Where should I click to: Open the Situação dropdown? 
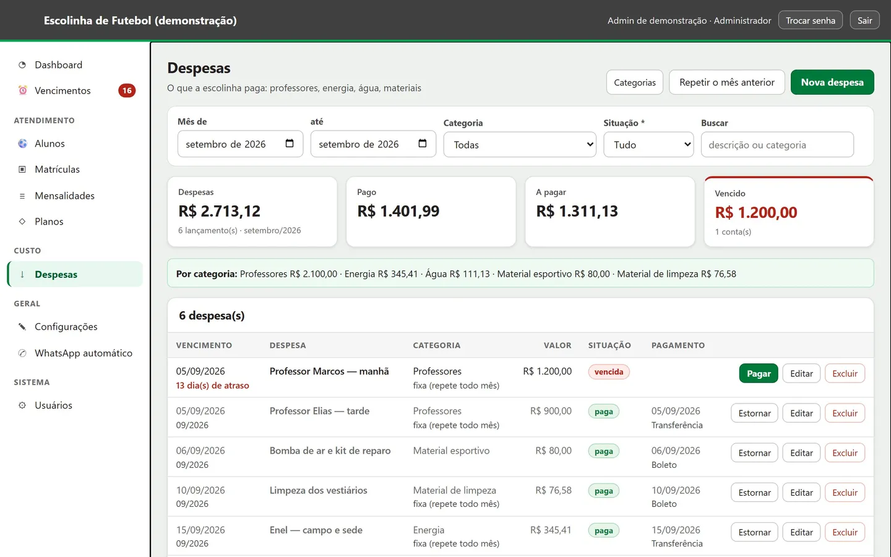[648, 145]
